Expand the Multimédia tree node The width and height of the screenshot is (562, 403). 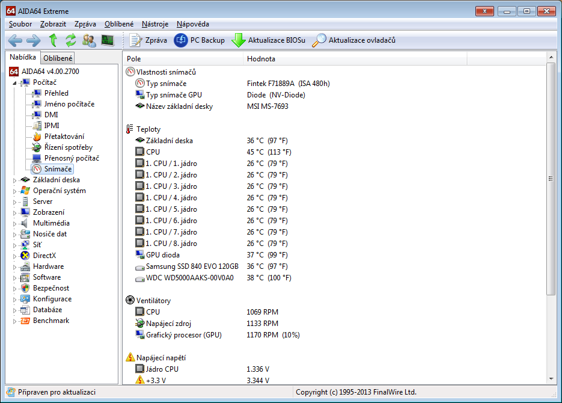14,224
